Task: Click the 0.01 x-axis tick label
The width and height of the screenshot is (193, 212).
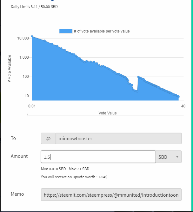Action: pos(31,106)
